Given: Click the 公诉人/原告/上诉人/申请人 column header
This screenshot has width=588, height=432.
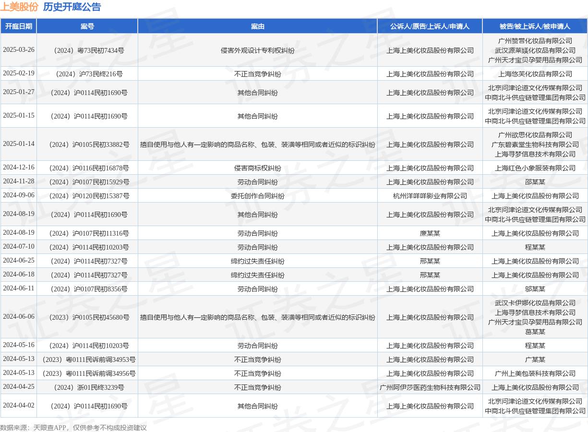Looking at the screenshot, I should 430,26.
